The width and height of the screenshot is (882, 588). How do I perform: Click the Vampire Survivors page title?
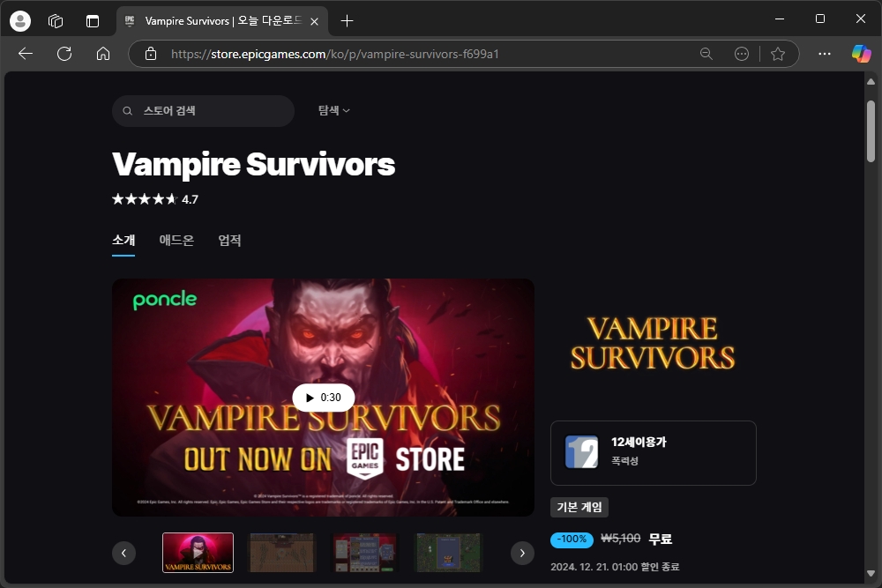tap(254, 164)
